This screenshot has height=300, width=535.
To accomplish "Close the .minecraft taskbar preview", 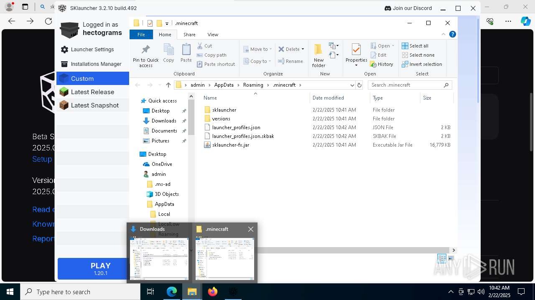I will click(x=251, y=229).
